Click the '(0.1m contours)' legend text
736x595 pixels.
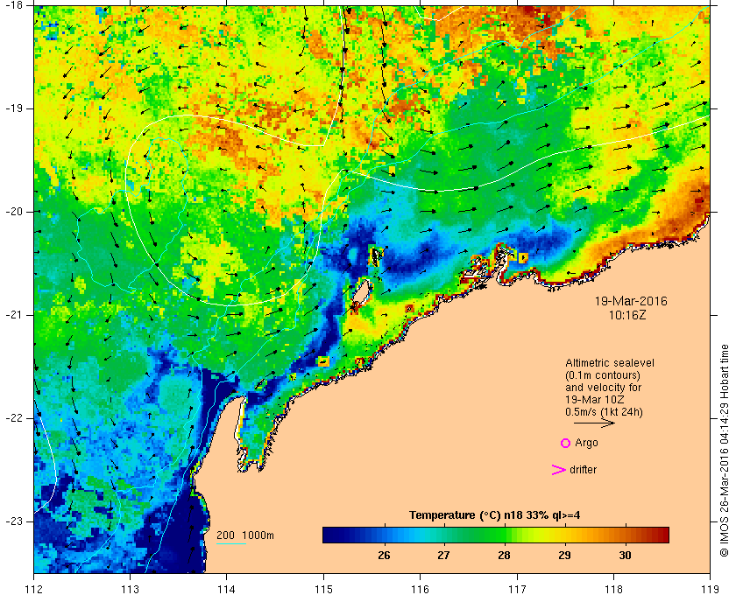(603, 375)
